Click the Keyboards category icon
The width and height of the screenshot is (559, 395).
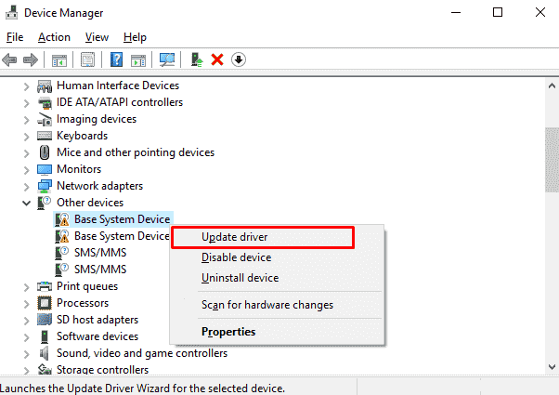coord(45,136)
